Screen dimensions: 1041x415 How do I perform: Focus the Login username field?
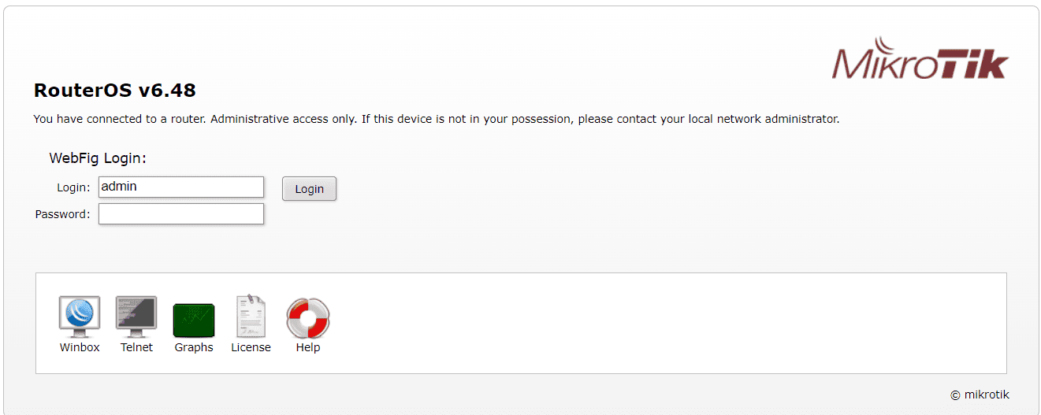click(181, 187)
